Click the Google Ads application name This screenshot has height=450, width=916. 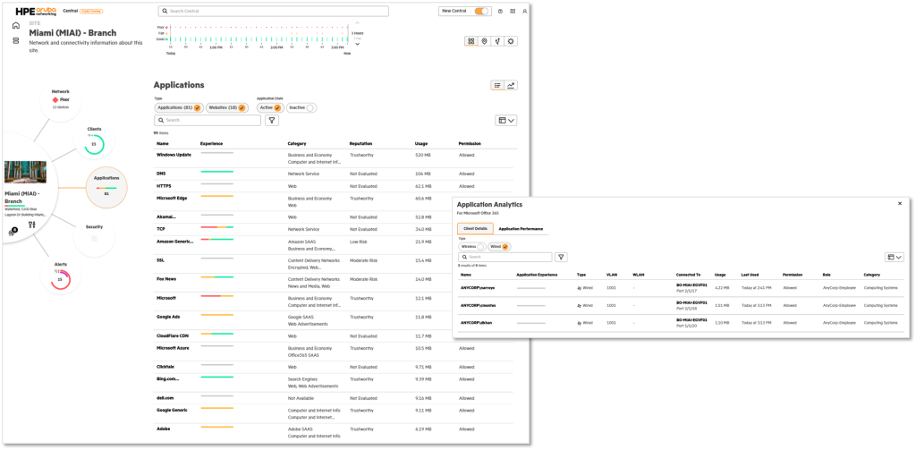click(x=168, y=317)
